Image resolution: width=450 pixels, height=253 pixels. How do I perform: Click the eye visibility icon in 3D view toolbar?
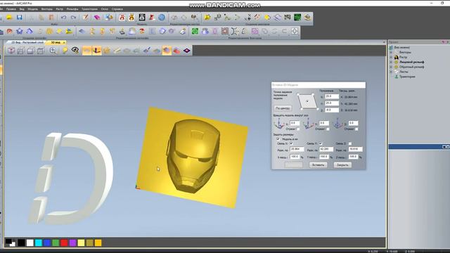click(x=75, y=51)
